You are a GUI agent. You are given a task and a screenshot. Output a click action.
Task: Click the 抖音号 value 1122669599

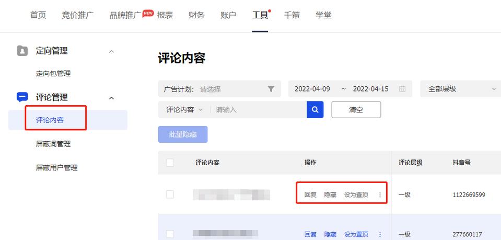click(469, 195)
